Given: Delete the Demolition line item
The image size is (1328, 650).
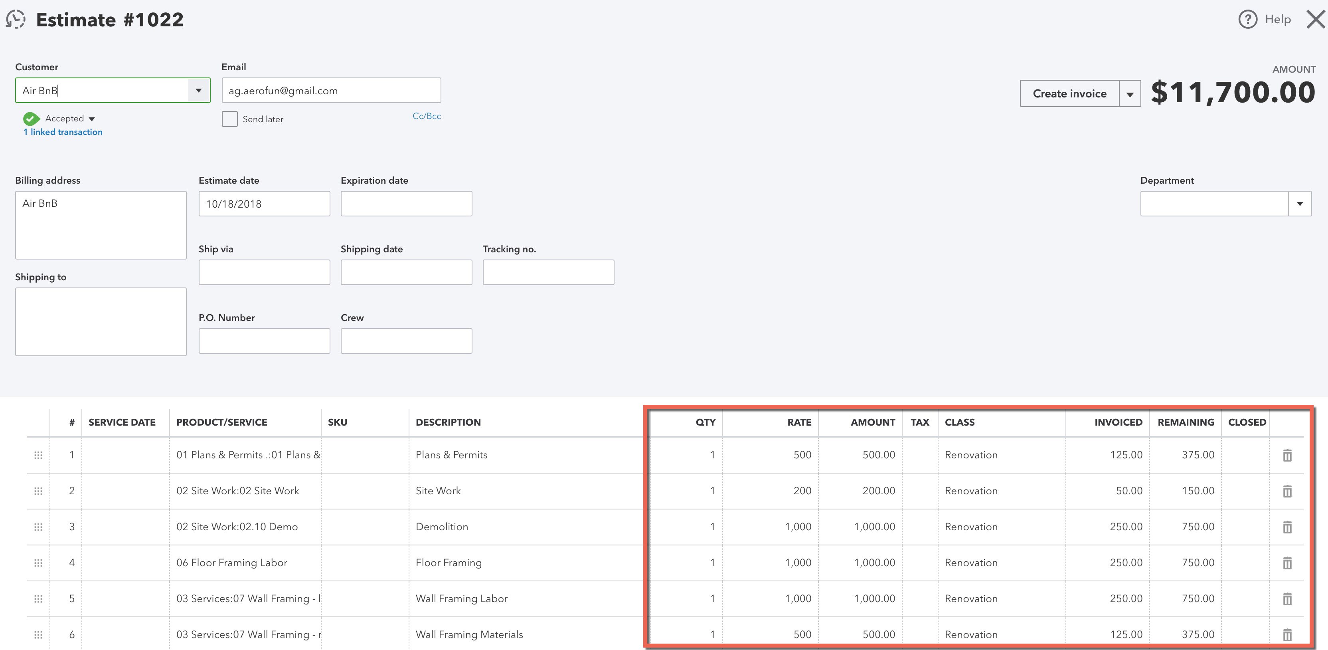Looking at the screenshot, I should coord(1287,527).
